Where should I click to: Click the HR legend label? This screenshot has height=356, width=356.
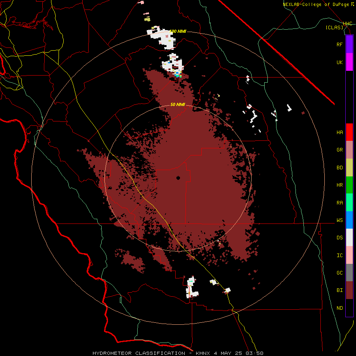pyautogui.click(x=339, y=185)
